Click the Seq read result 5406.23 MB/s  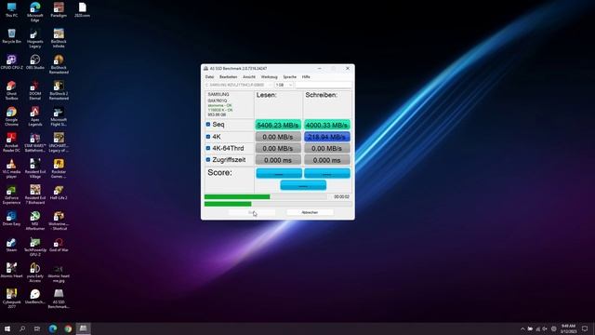[x=278, y=125]
